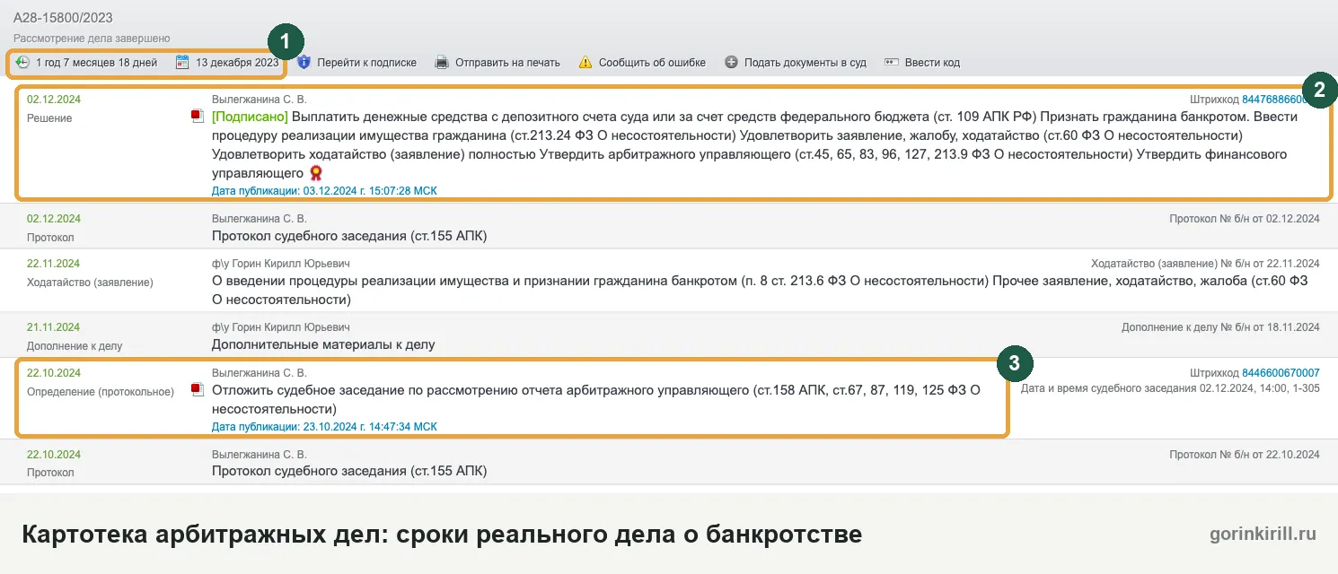Click Протокол № б/н от 22.10.2024
The width and height of the screenshot is (1338, 574).
[1245, 455]
